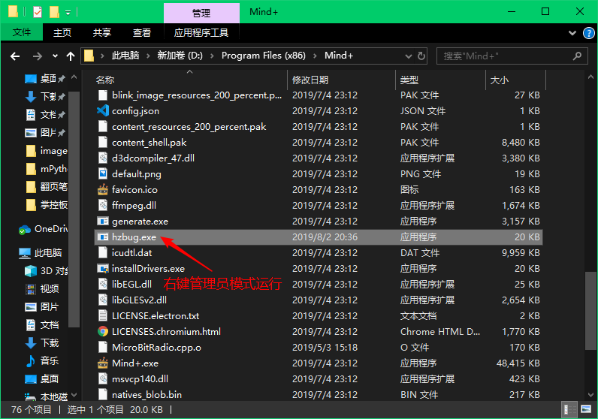Select content_resources_200_percent.pak file

[x=318, y=127]
